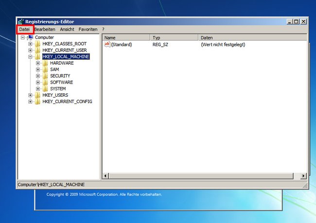Click SYSTEM folder icon
The image size is (316, 223).
[45, 88]
